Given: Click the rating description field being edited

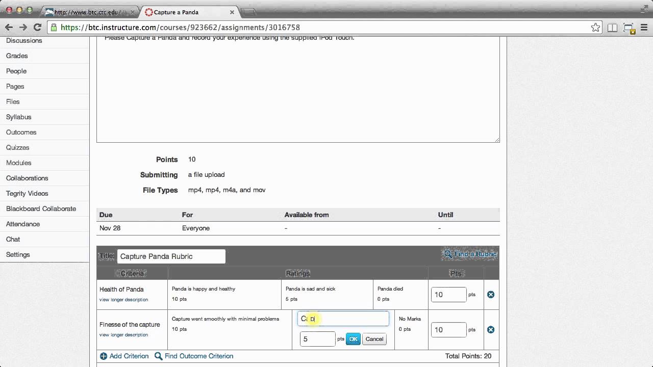Looking at the screenshot, I should pos(343,319).
